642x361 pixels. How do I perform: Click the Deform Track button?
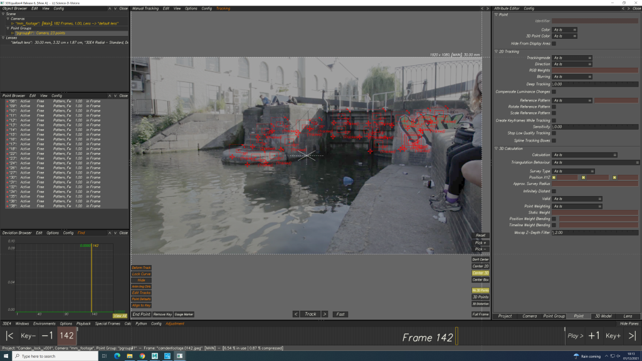(x=141, y=268)
